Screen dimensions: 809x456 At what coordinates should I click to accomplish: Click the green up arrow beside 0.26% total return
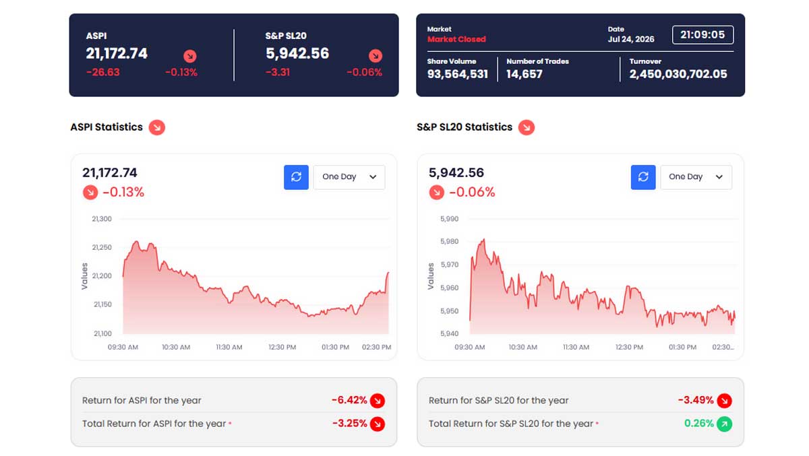click(x=724, y=424)
